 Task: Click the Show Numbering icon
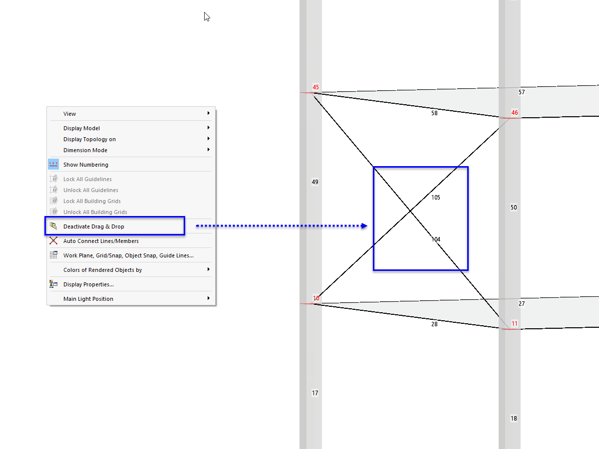click(x=53, y=164)
